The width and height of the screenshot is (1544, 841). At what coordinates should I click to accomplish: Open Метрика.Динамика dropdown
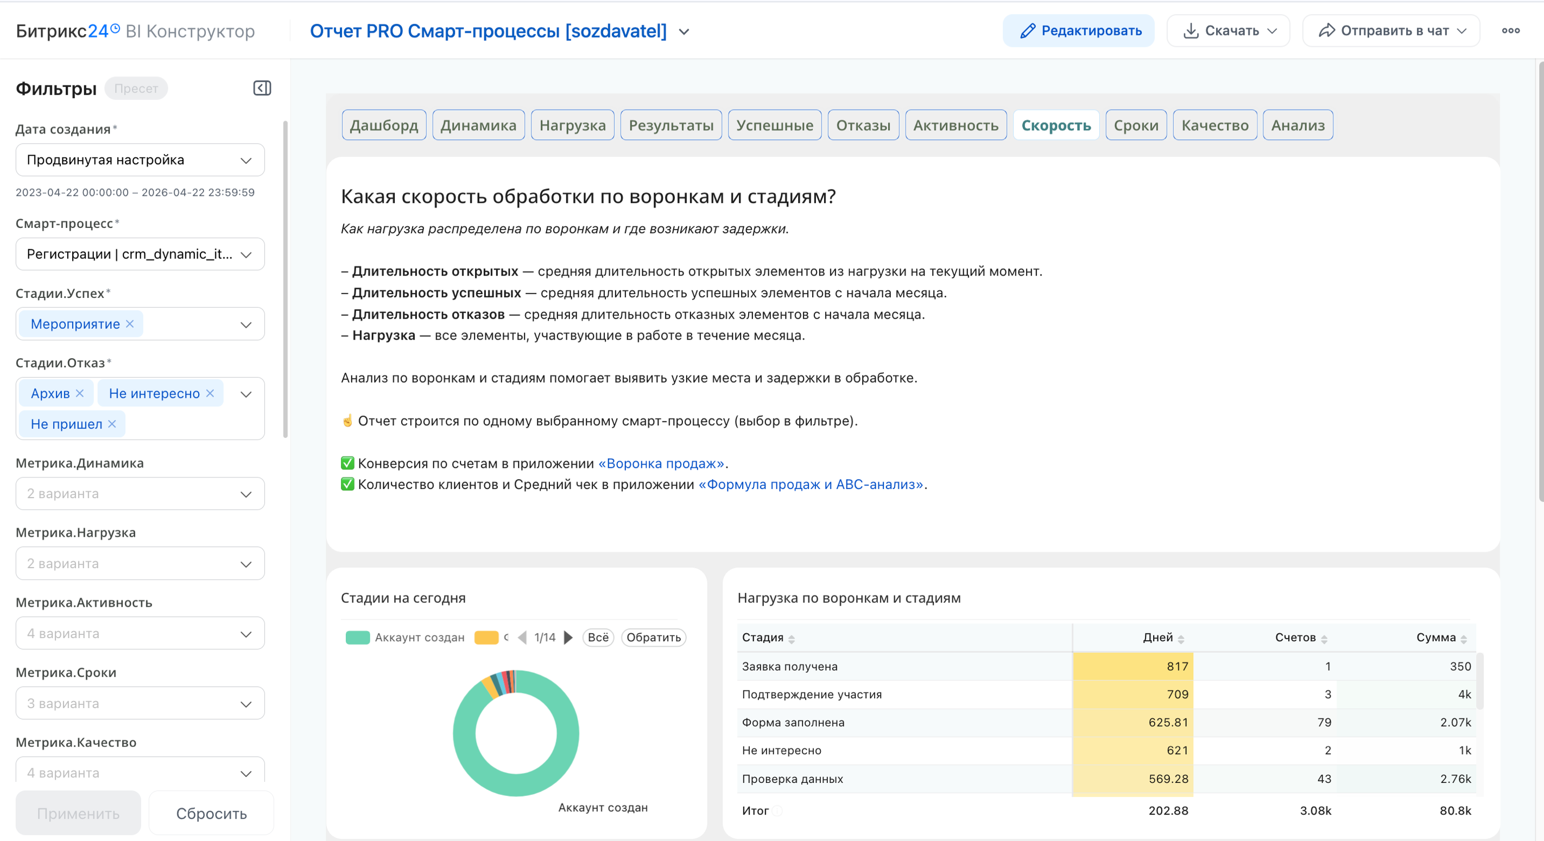pyautogui.click(x=140, y=494)
